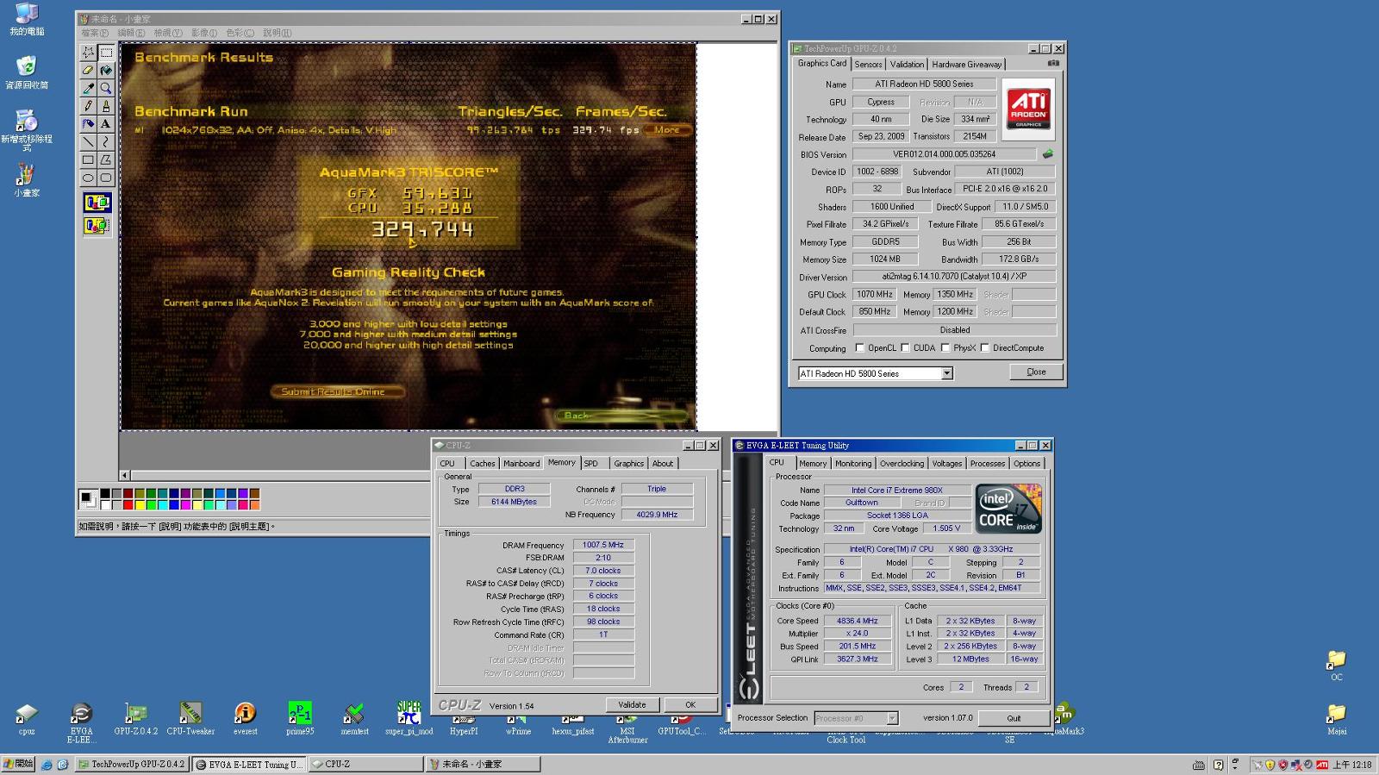The height and width of the screenshot is (775, 1379).
Task: Open Processor Selection dropdown in E-LEET
Action: pyautogui.click(x=892, y=718)
